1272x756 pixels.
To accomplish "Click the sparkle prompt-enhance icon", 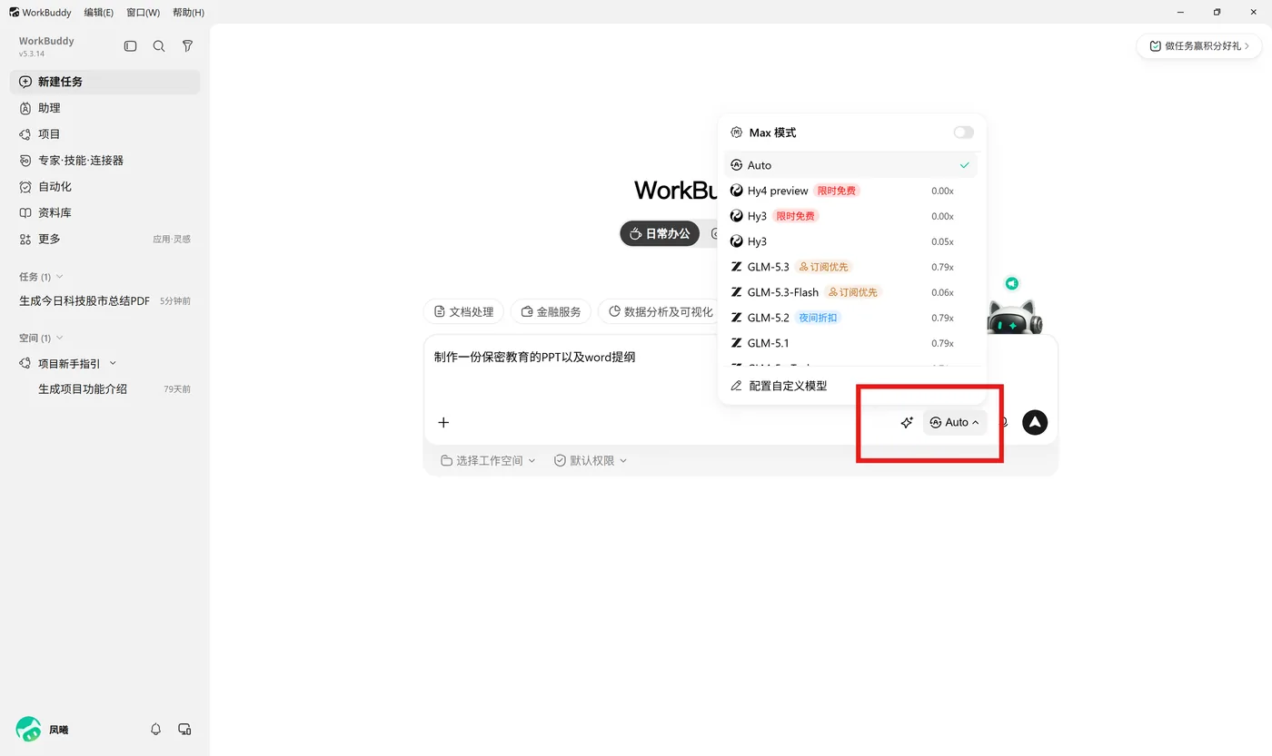I will click(x=906, y=422).
